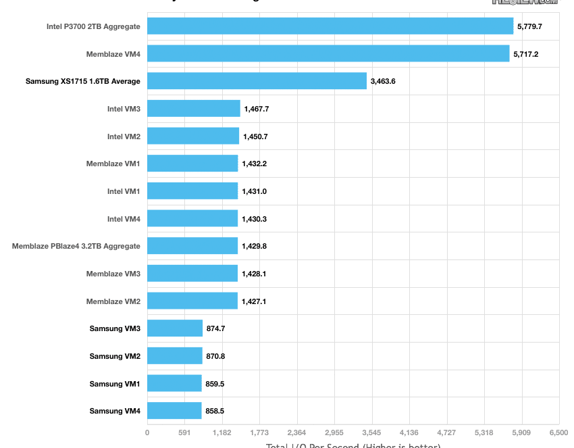The width and height of the screenshot is (574, 448).
Task: Click the blue bar for Intel VM2
Action: click(193, 136)
